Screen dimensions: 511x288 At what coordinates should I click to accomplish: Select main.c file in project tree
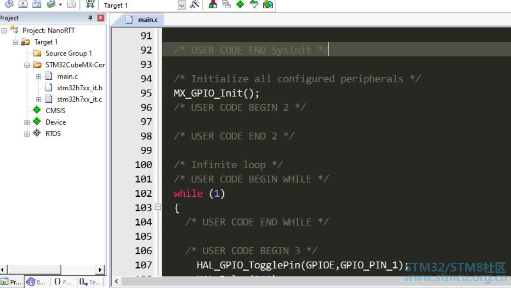coord(68,77)
